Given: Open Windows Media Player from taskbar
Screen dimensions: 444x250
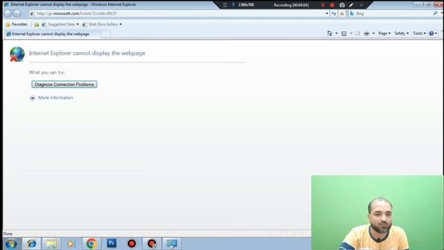Looking at the screenshot, I should click(x=71, y=244).
